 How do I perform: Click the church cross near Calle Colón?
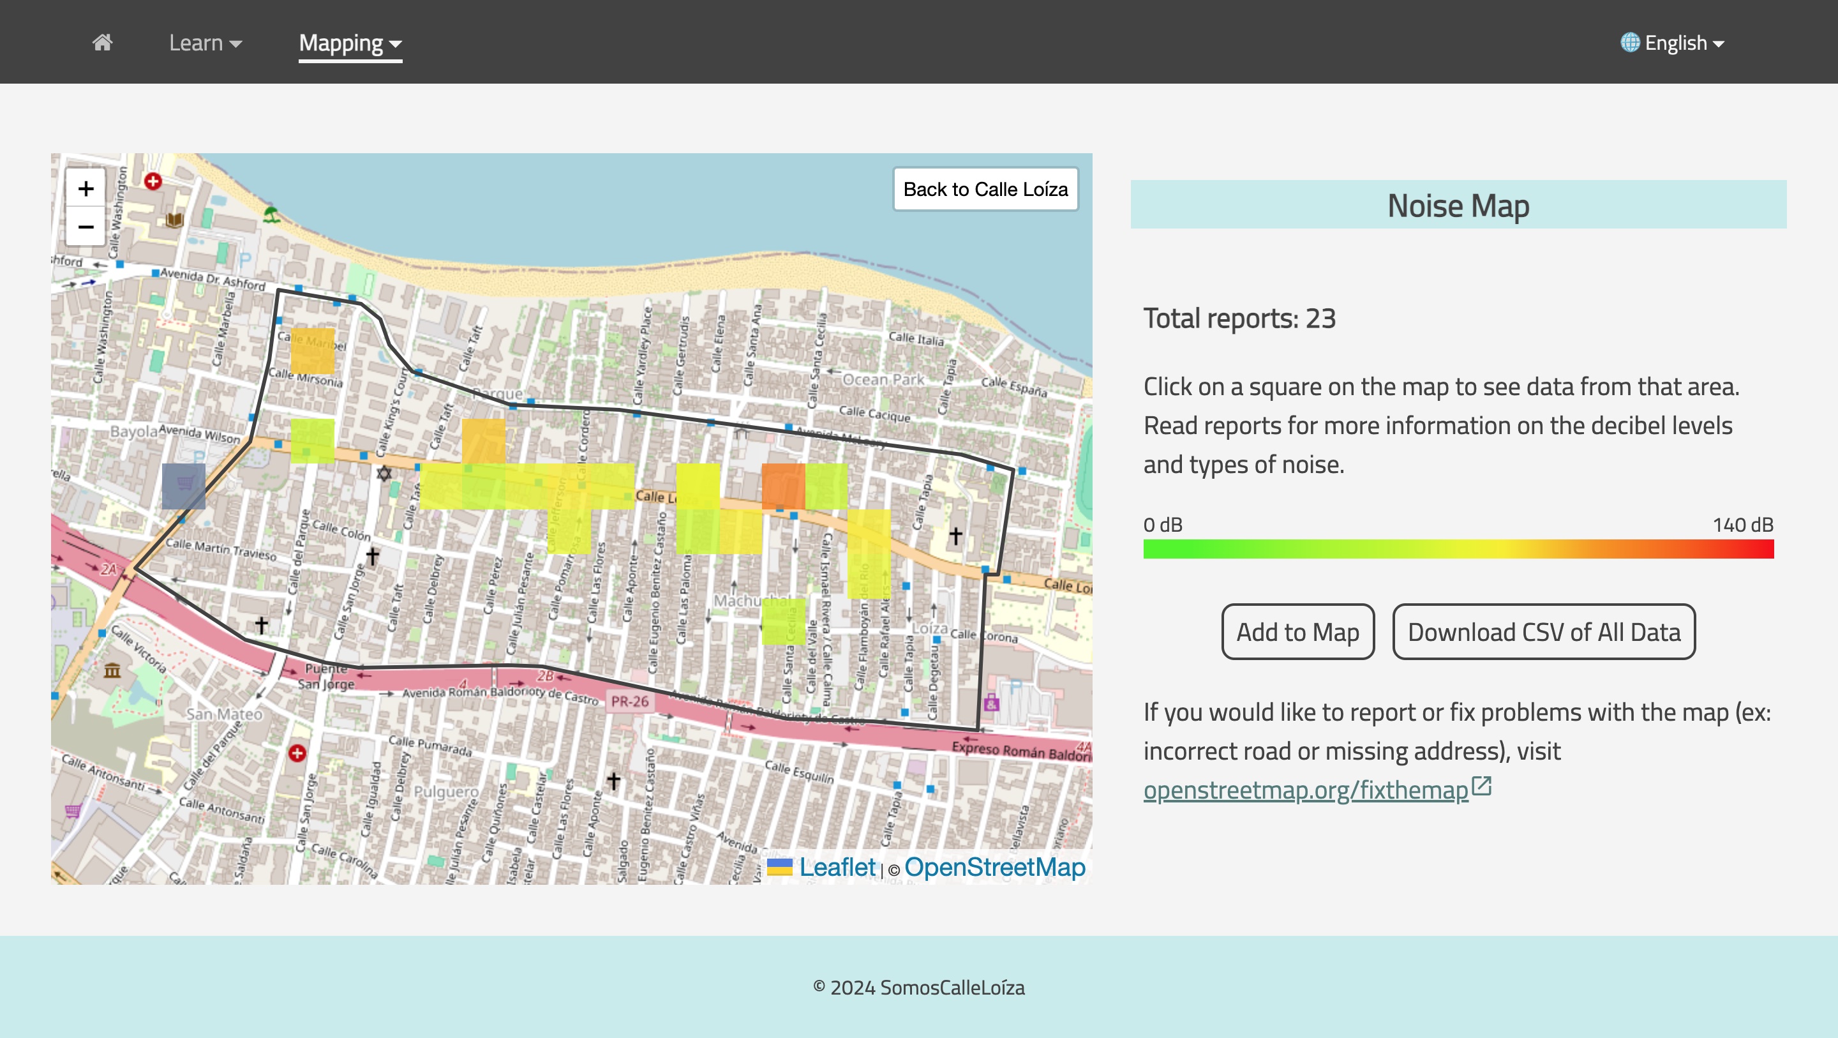point(373,556)
